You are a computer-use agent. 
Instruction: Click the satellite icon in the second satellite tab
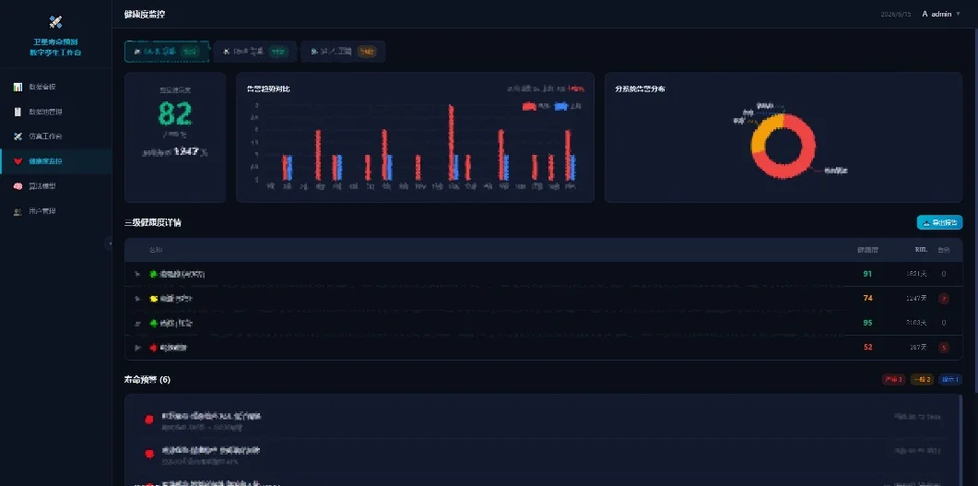point(226,52)
